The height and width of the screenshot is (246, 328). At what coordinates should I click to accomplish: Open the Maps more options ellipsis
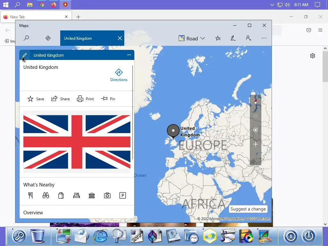264,38
